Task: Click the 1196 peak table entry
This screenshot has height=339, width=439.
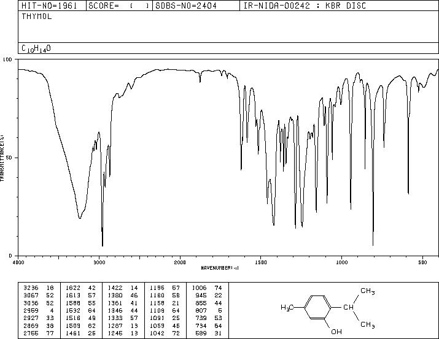Action: [165, 288]
